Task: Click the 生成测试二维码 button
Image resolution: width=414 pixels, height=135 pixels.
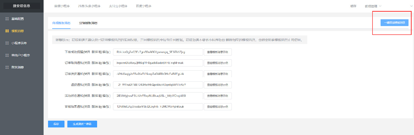Action: [82, 124]
